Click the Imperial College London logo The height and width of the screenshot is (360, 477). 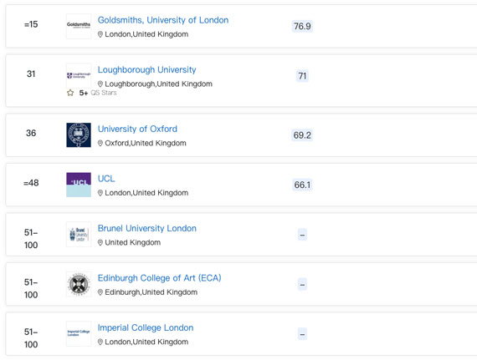coord(79,333)
